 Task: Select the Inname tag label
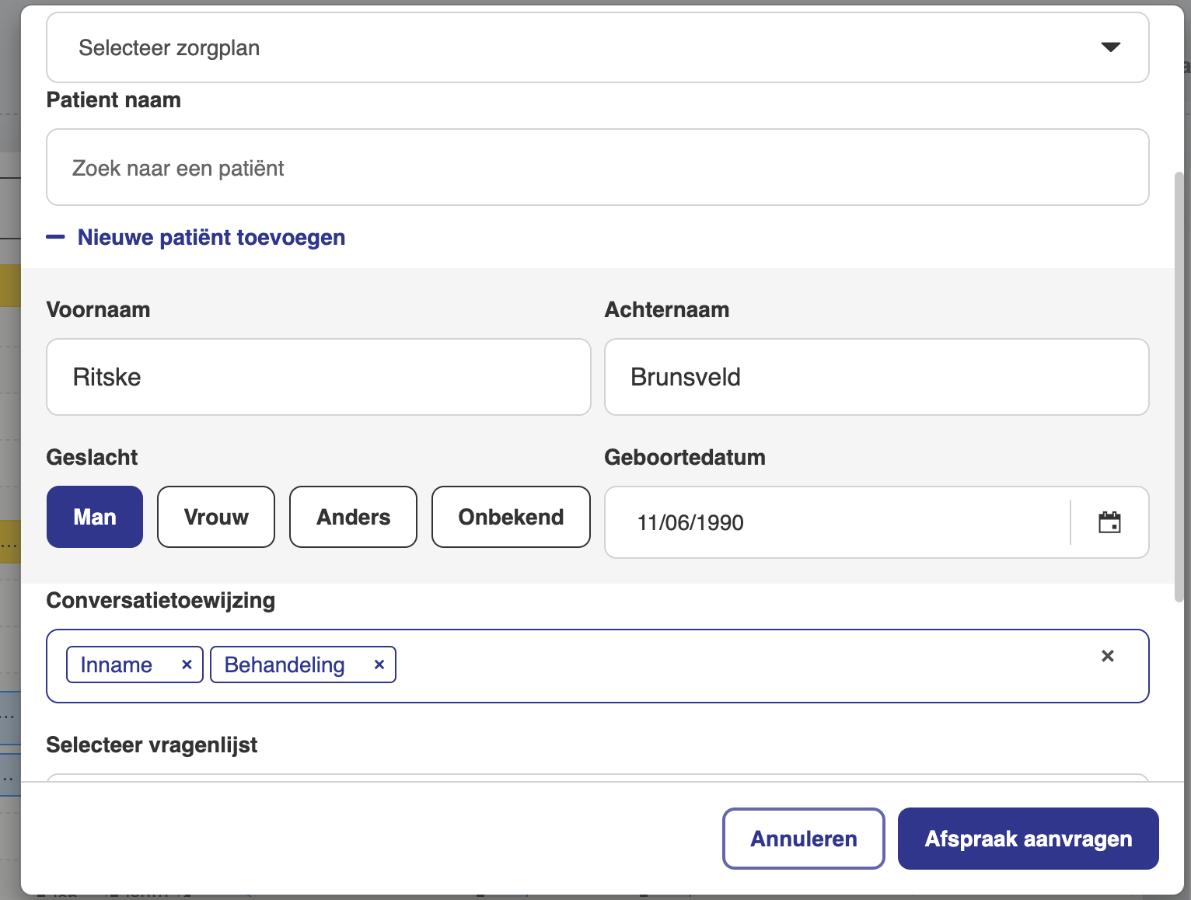coord(117,665)
